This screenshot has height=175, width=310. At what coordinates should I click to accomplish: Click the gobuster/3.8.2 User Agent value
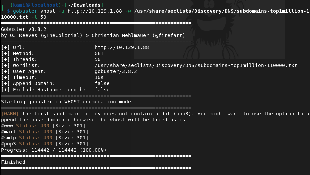116,71
